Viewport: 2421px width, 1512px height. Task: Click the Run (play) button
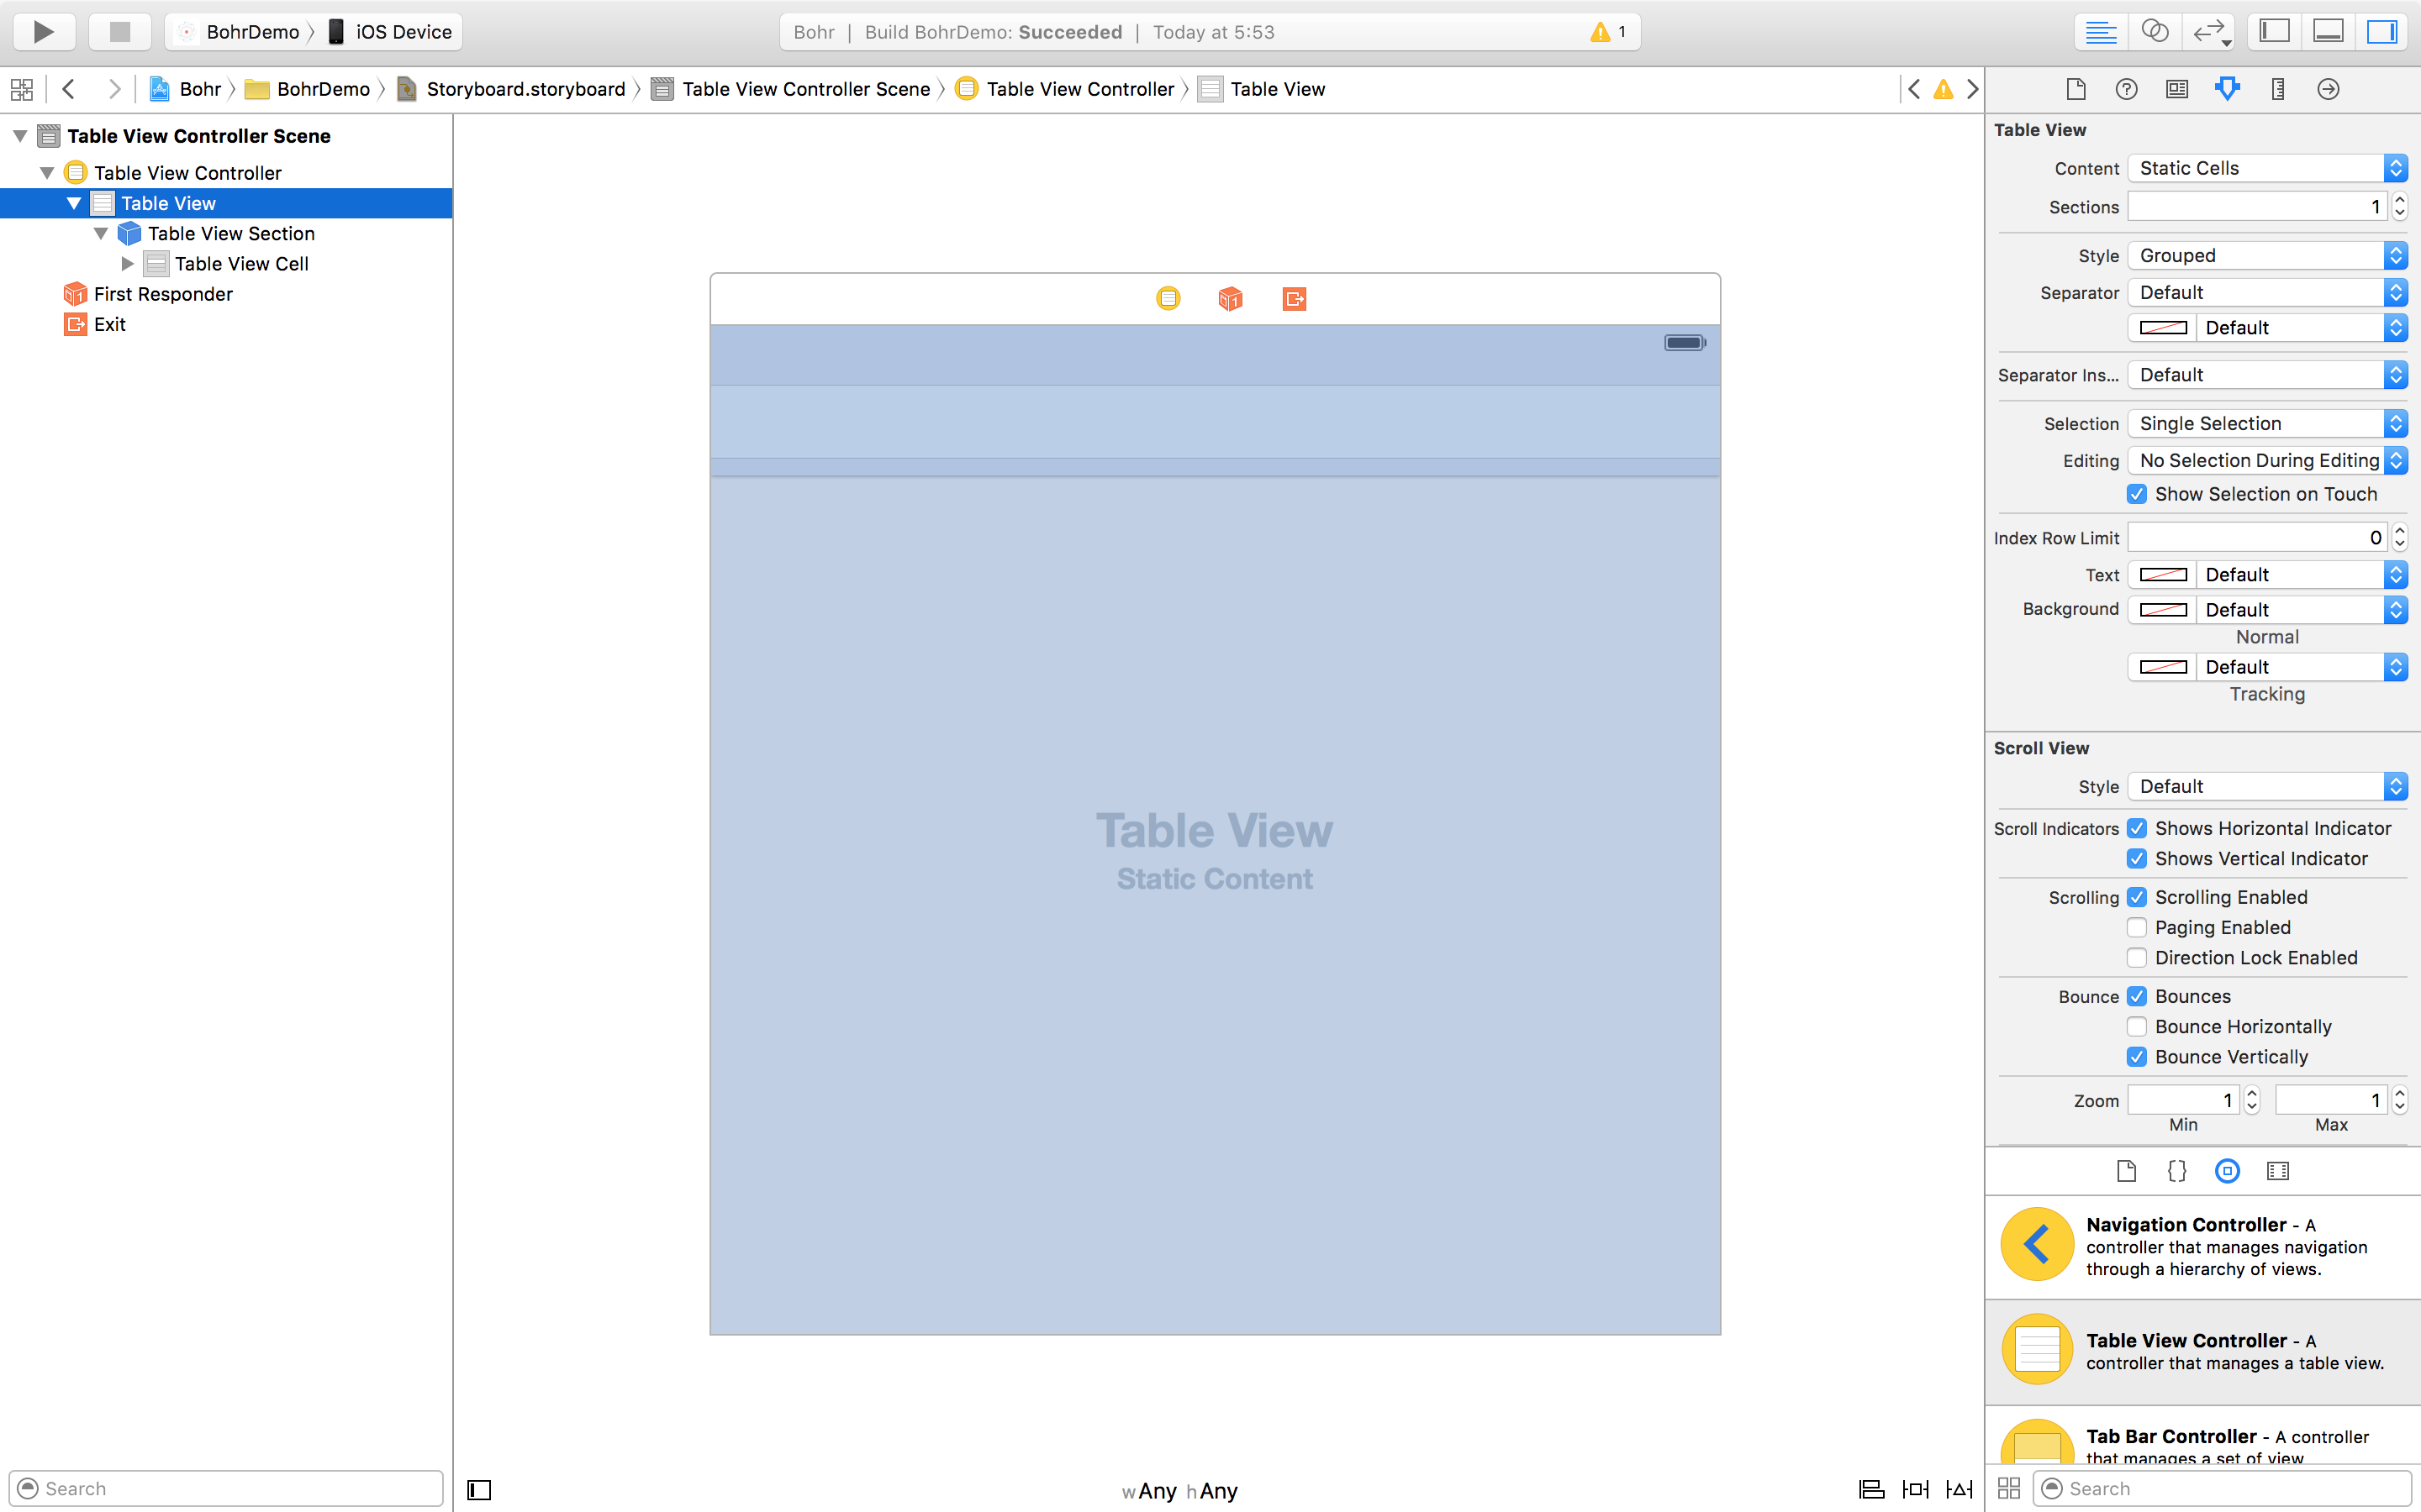pyautogui.click(x=43, y=32)
